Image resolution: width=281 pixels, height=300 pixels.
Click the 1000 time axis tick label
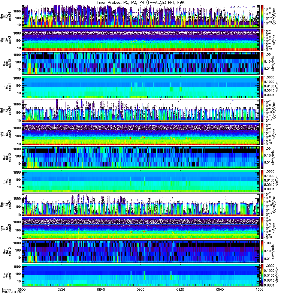coord(260,289)
